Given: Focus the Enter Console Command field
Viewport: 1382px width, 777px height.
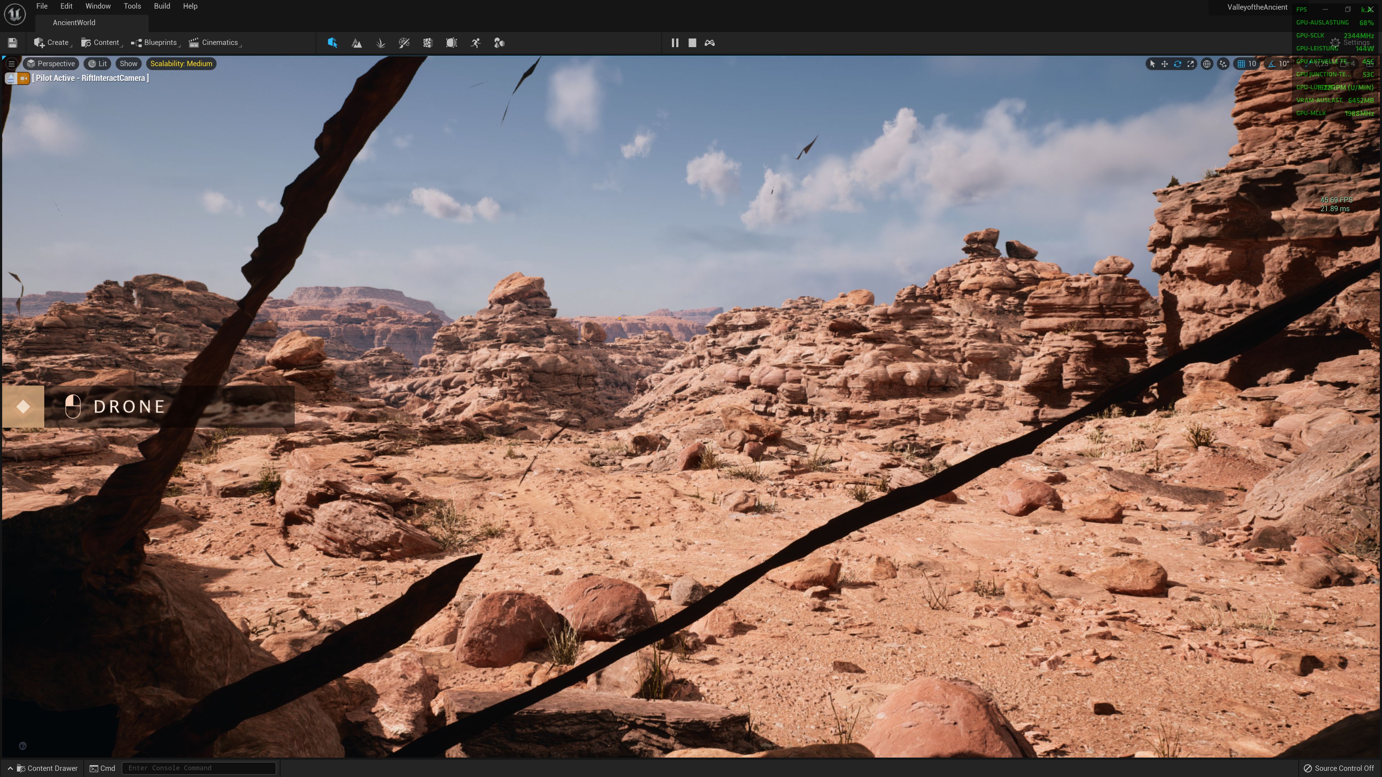Looking at the screenshot, I should click(x=199, y=768).
